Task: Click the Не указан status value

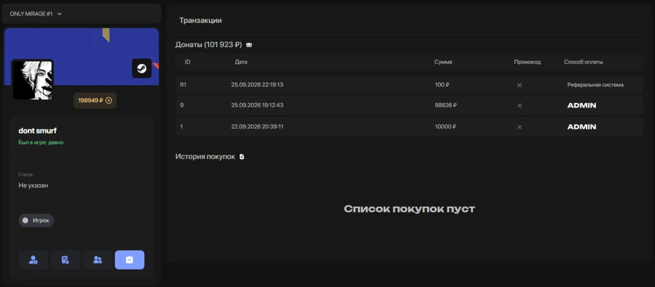Action: [33, 185]
